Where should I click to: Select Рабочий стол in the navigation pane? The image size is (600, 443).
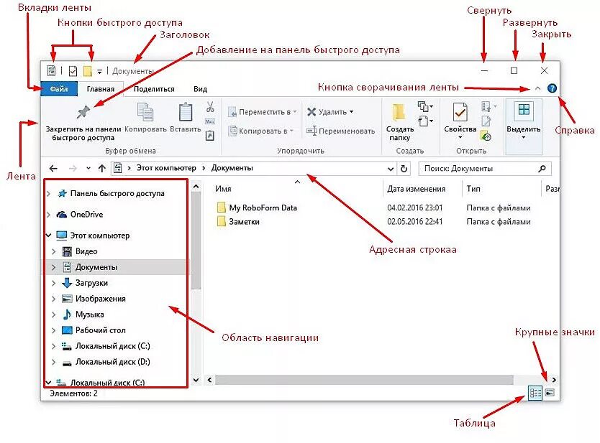click(100, 330)
